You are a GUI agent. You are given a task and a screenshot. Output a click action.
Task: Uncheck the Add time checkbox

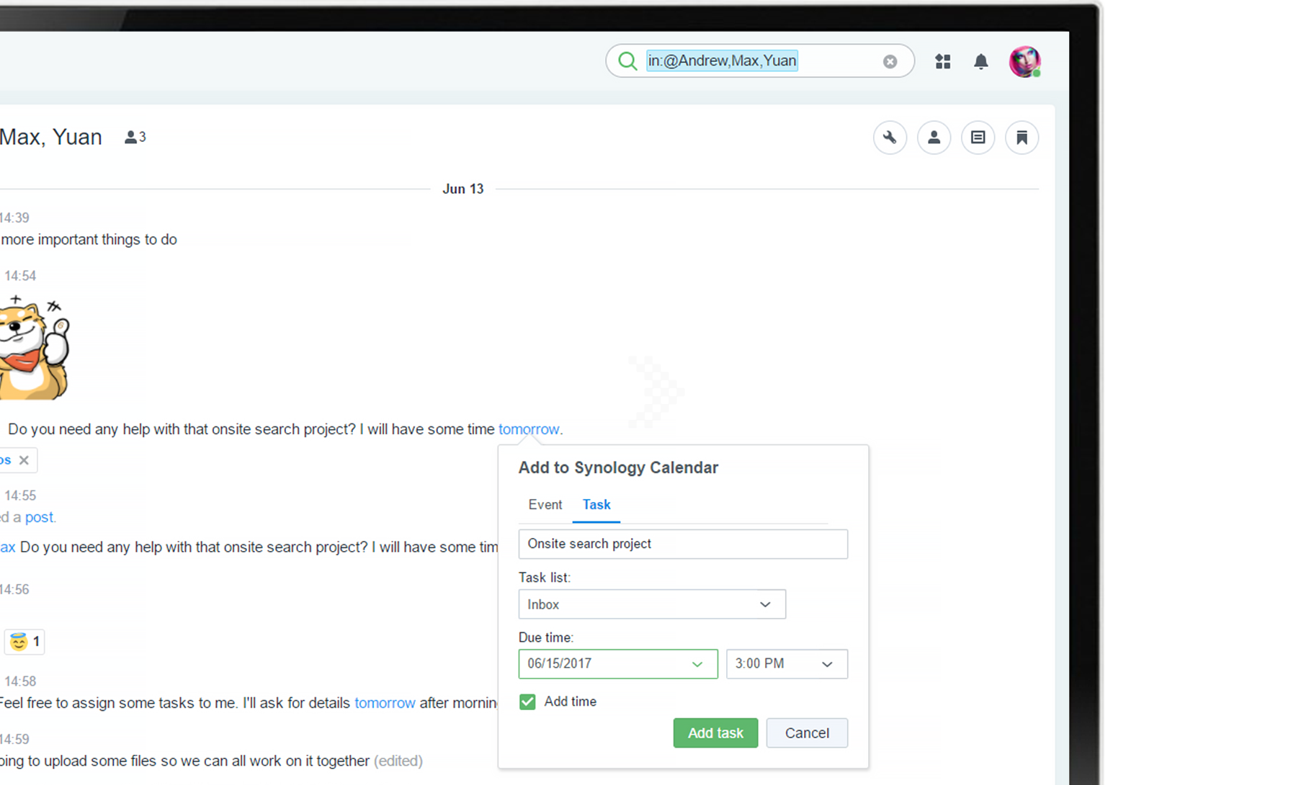pos(527,701)
